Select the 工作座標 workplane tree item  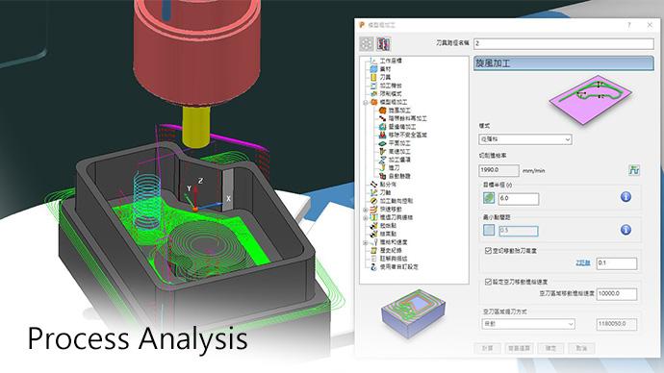pos(391,61)
